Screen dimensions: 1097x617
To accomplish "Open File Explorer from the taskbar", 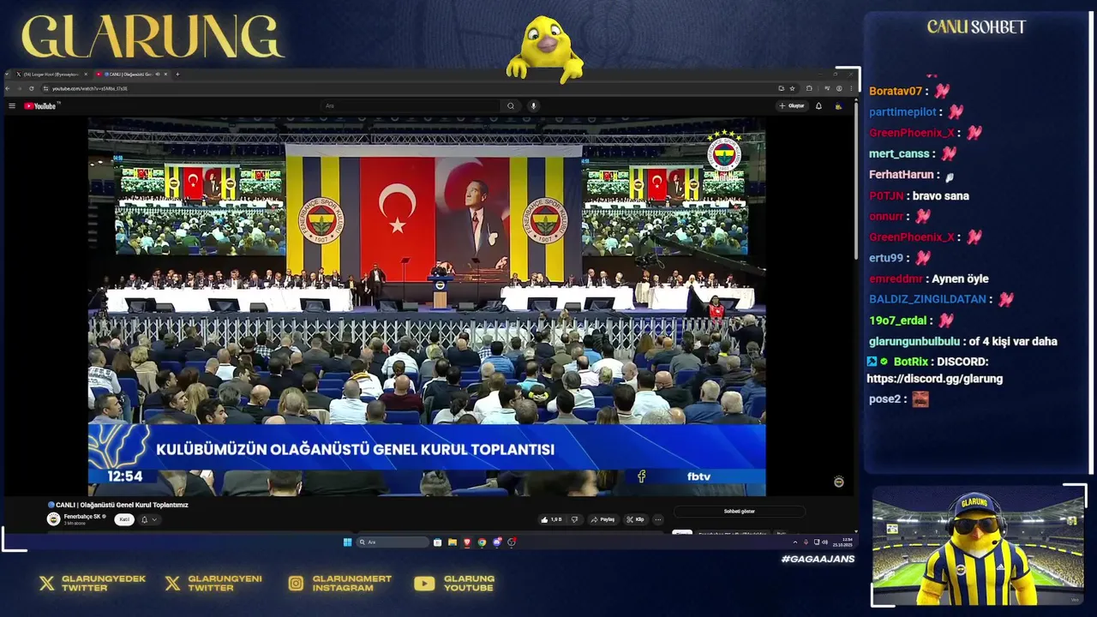I will click(453, 542).
